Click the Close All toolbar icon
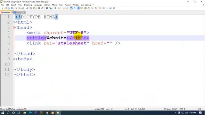Screen dimensions: 205x115 (x=19, y=8)
